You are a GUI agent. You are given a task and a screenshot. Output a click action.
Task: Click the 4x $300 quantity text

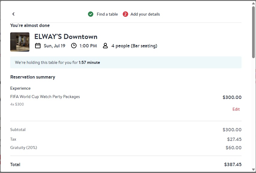[x=17, y=104]
